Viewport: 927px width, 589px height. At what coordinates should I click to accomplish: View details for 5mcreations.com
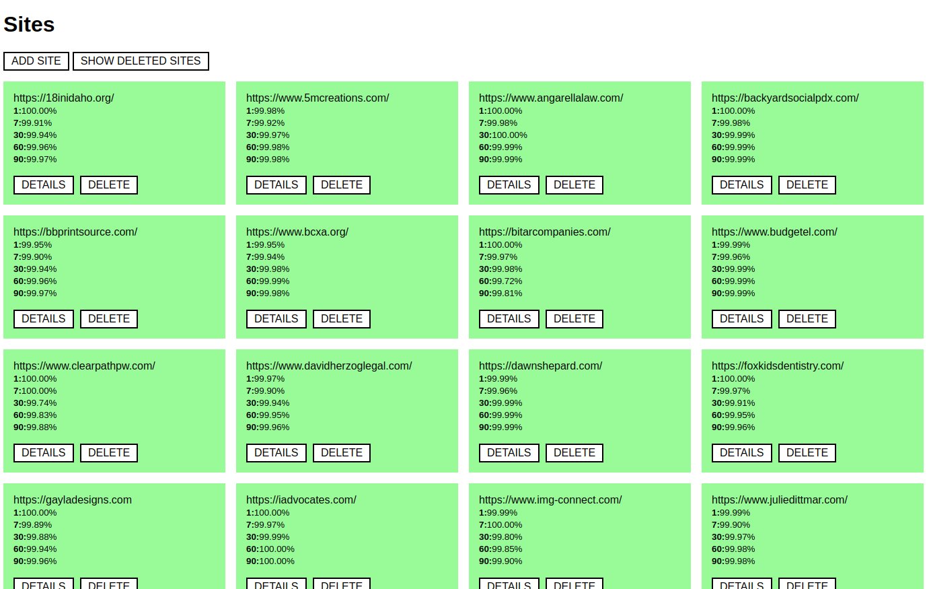pos(276,185)
